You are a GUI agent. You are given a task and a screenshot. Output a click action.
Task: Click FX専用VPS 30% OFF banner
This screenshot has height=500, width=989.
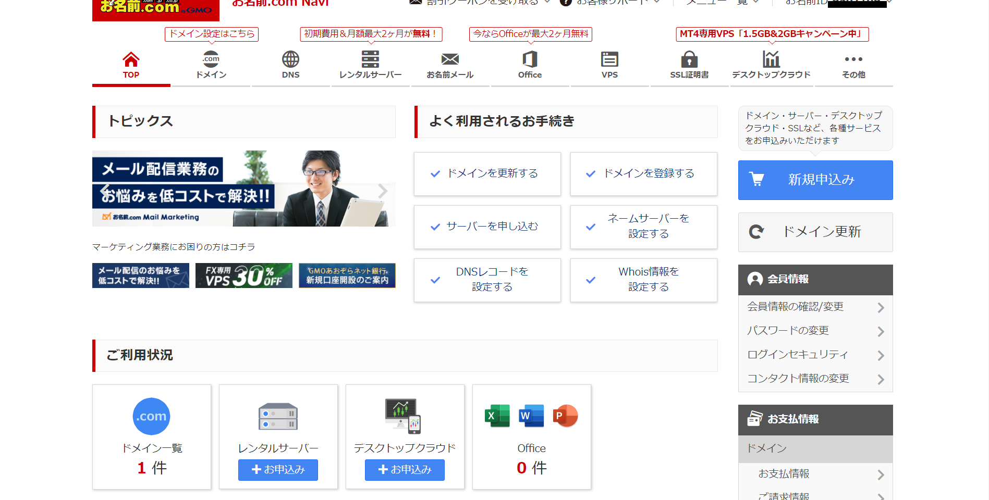tap(244, 276)
